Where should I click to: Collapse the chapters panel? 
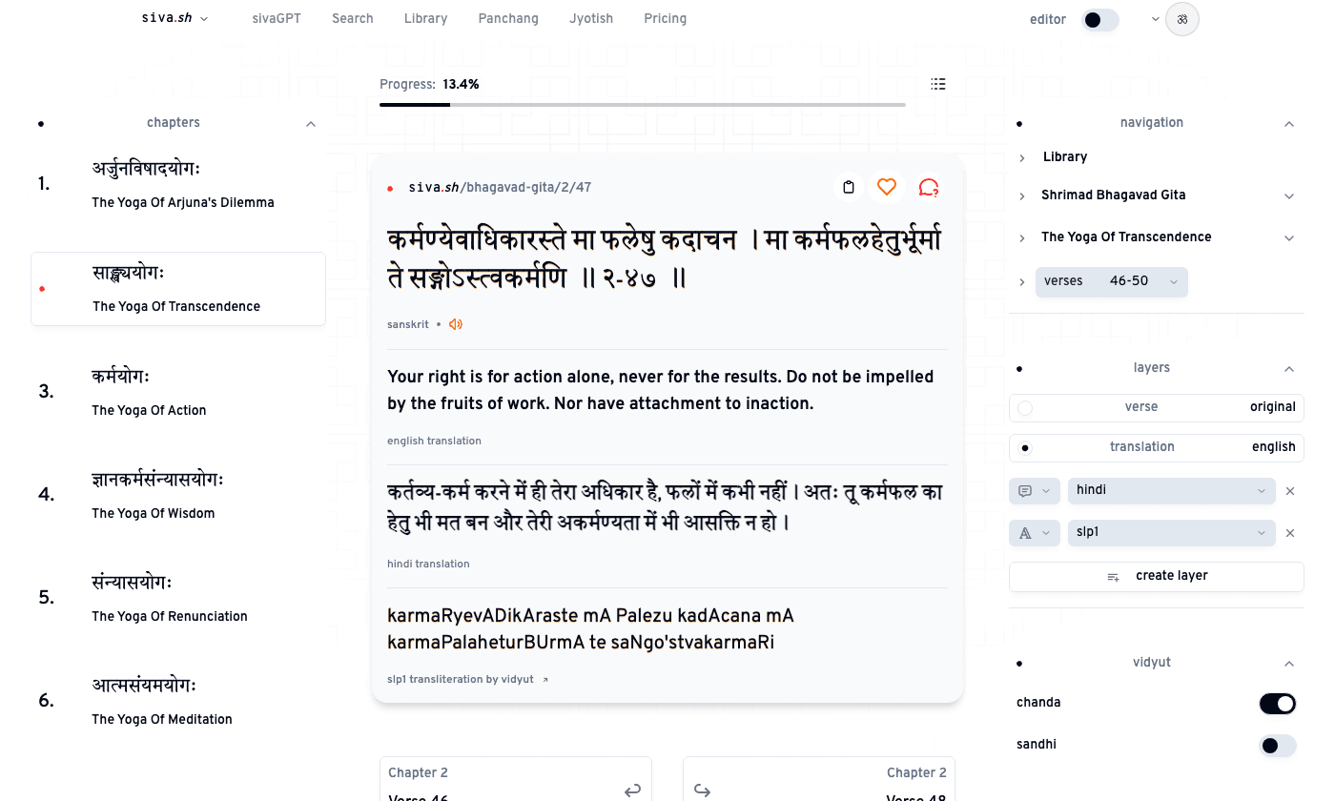[x=311, y=123]
